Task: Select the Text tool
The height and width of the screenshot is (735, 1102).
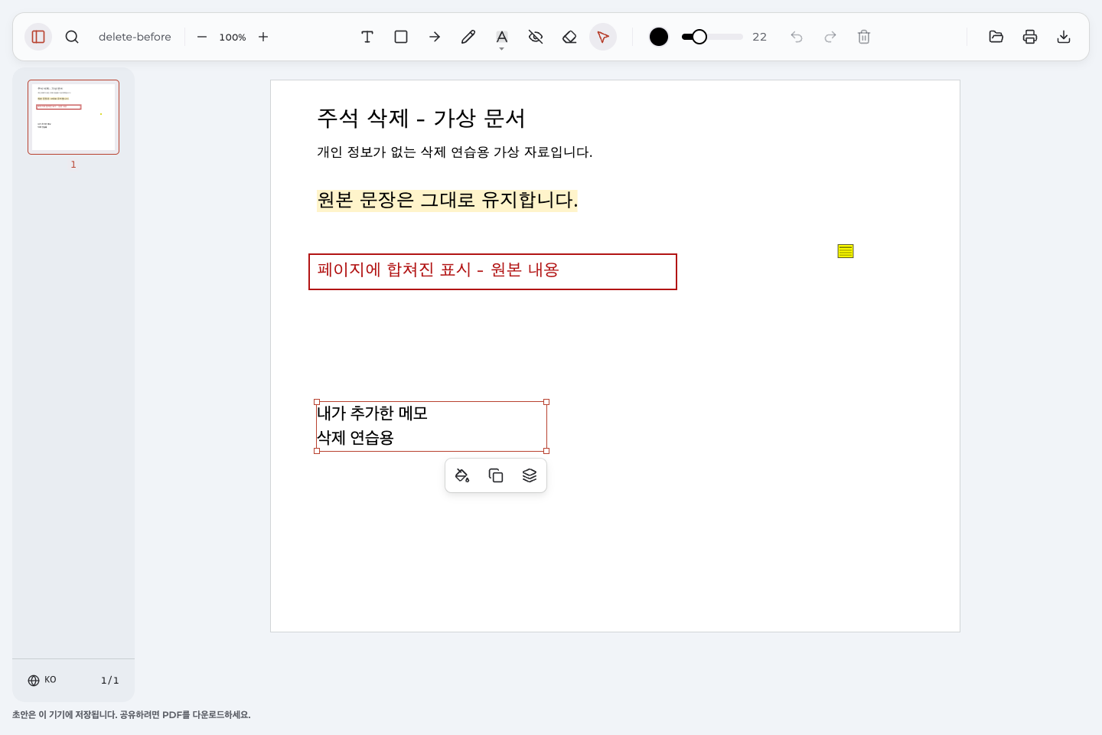Action: coord(367,37)
